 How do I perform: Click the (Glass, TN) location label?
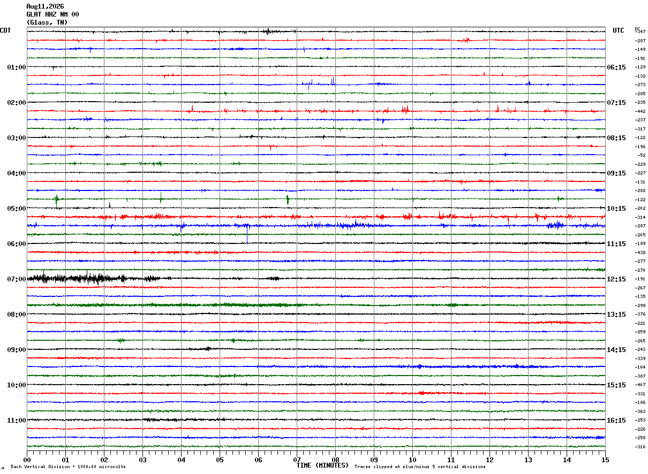point(47,22)
